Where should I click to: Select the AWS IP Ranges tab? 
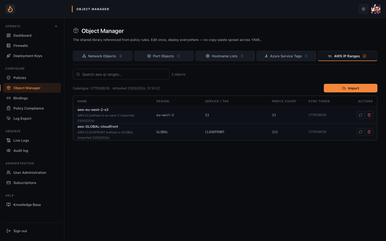pyautogui.click(x=348, y=56)
